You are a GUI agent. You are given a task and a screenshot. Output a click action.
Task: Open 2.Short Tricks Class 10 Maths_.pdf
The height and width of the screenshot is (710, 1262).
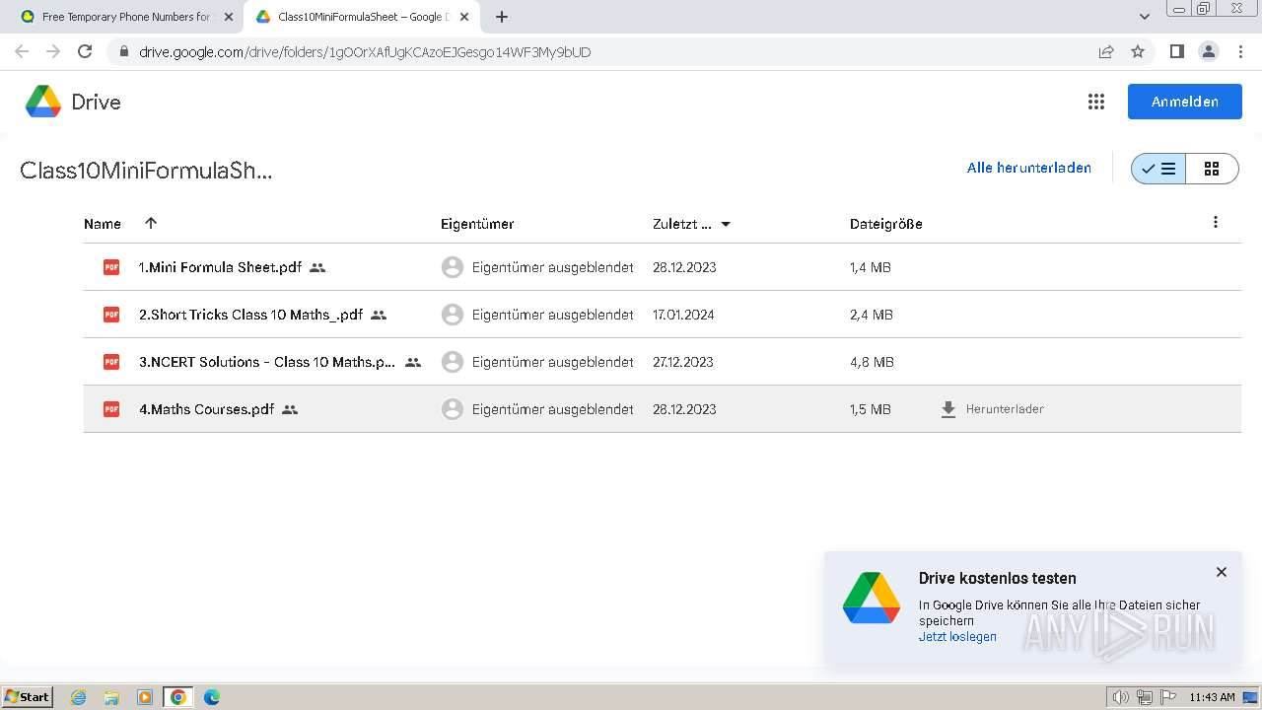250,315
